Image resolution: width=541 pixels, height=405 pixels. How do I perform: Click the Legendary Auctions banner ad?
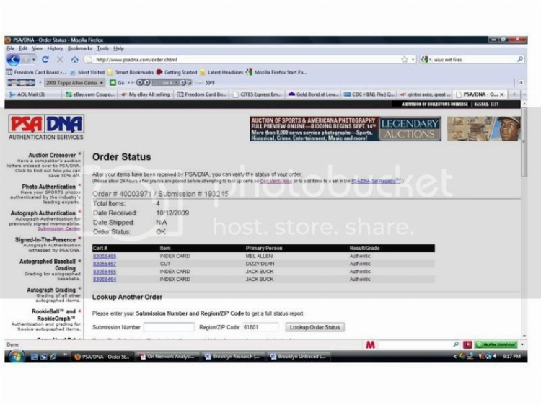pyautogui.click(x=346, y=129)
